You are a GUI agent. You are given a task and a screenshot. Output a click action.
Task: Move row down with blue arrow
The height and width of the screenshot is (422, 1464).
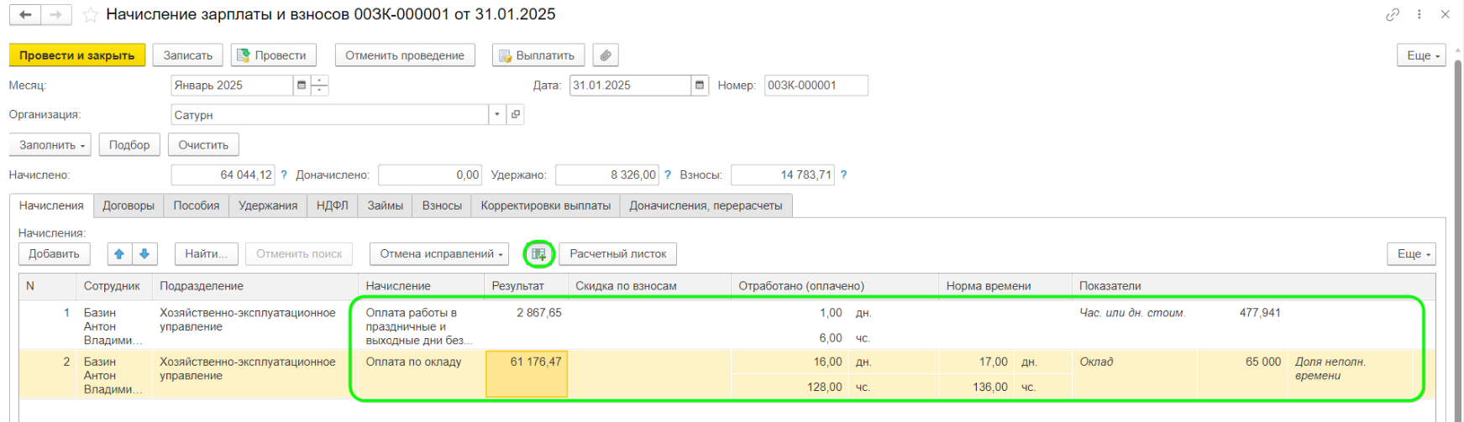144,254
